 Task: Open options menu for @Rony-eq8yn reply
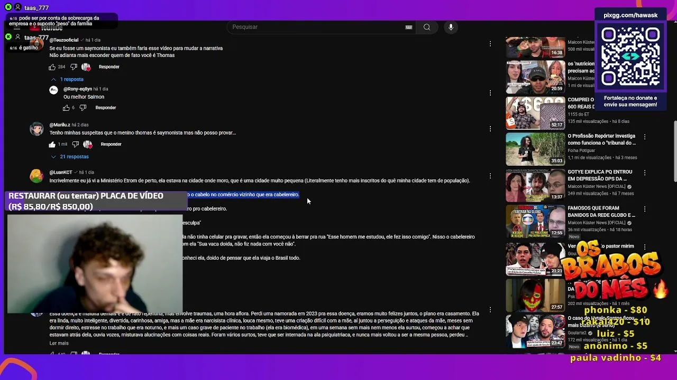[490, 93]
